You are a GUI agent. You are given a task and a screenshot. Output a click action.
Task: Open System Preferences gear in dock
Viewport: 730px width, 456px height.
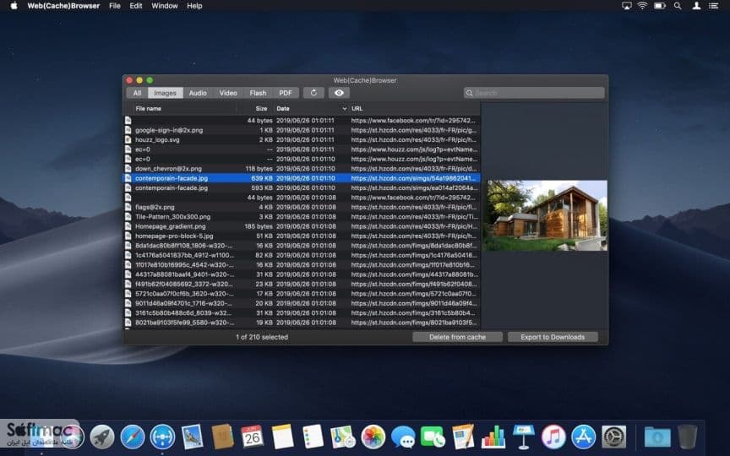pos(614,437)
